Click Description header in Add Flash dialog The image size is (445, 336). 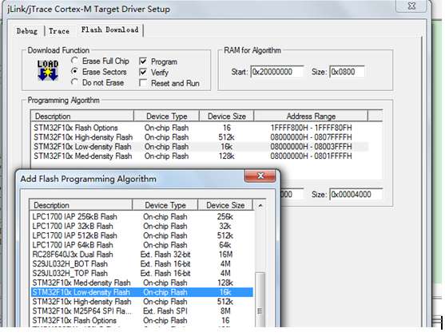click(81, 205)
